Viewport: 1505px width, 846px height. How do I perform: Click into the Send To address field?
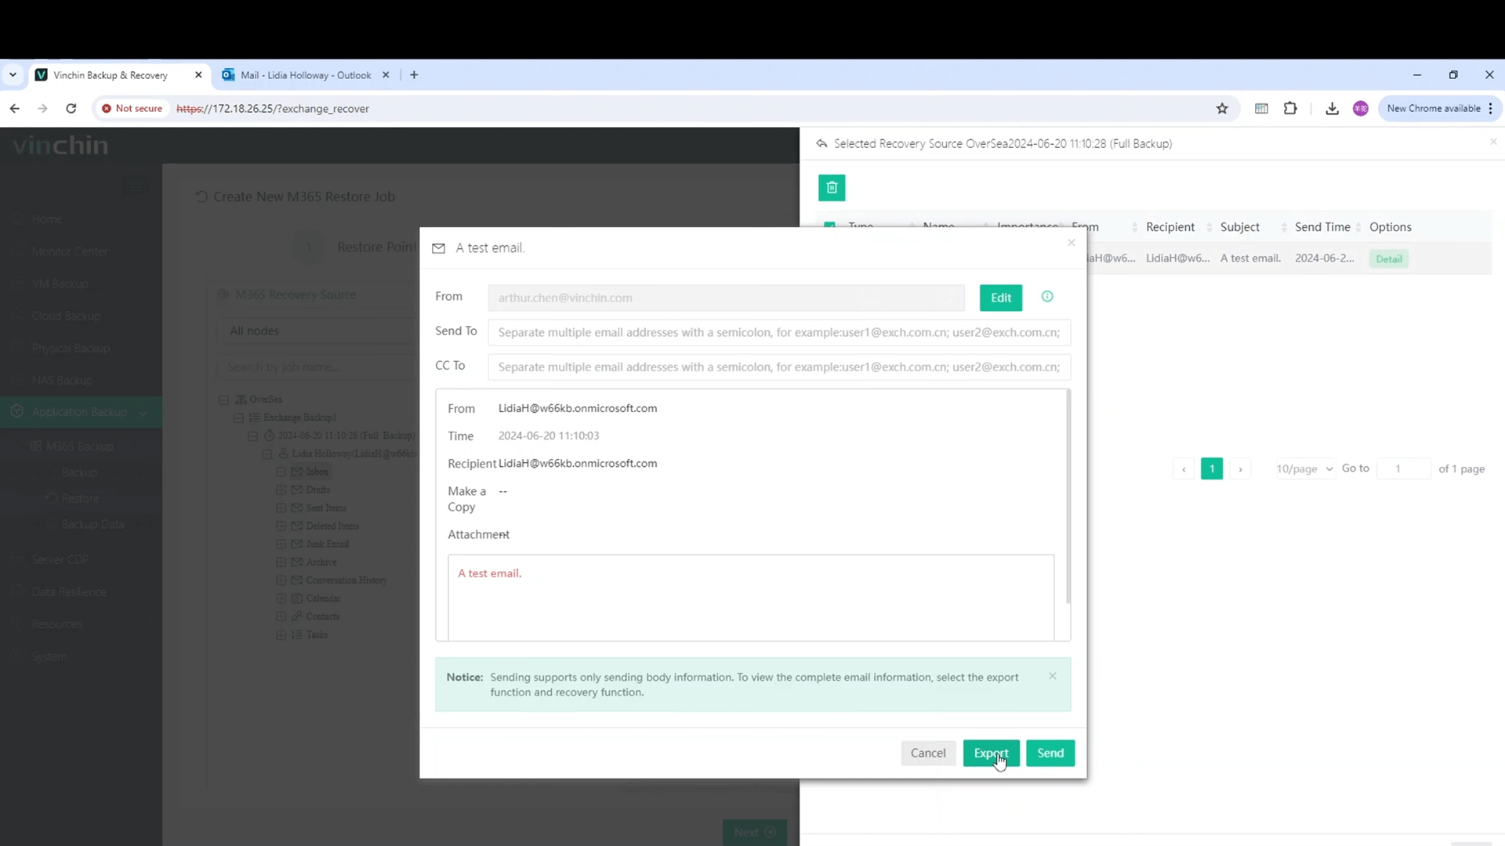(x=779, y=332)
